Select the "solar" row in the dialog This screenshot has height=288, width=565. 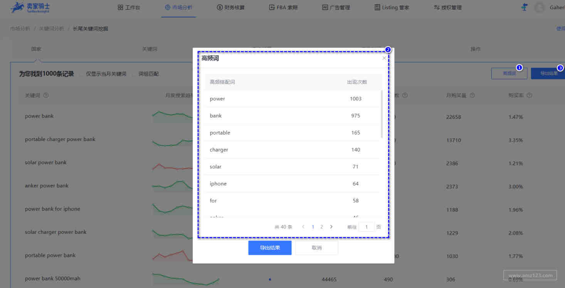(x=293, y=166)
